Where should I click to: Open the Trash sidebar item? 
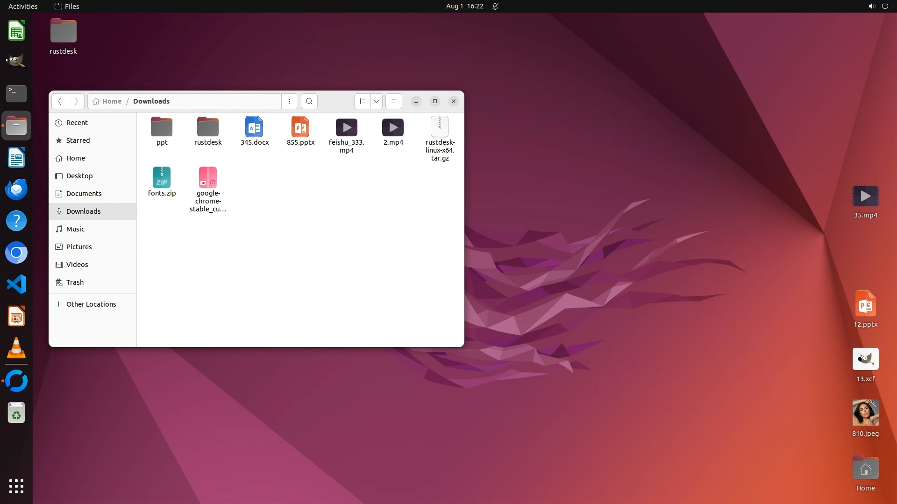[75, 282]
